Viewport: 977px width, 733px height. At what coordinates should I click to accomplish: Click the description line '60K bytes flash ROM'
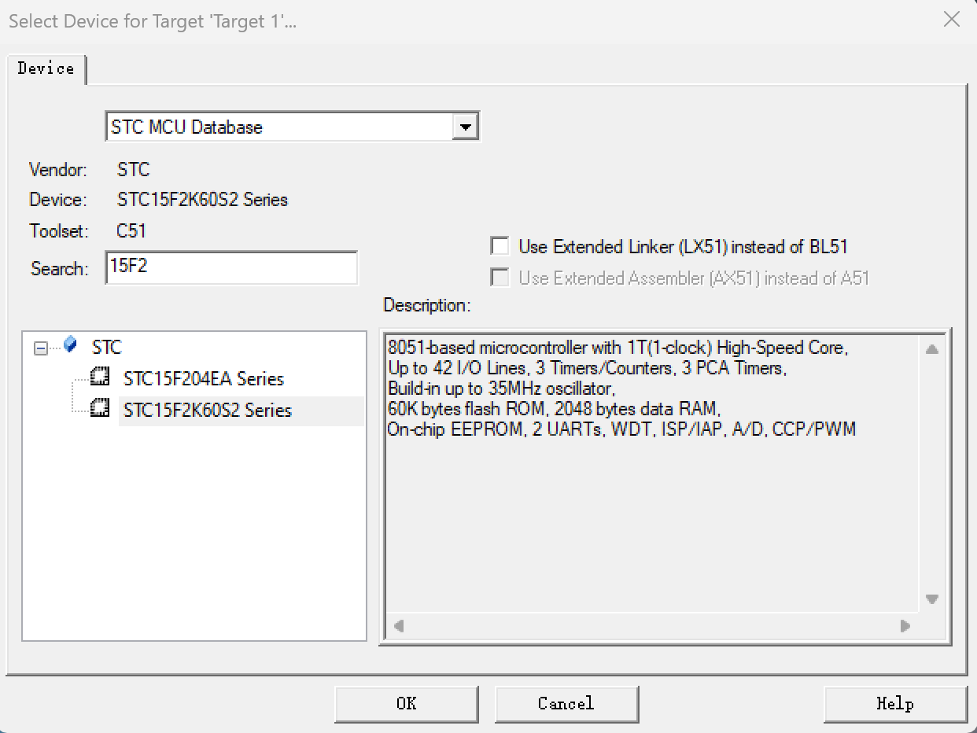[x=554, y=409]
